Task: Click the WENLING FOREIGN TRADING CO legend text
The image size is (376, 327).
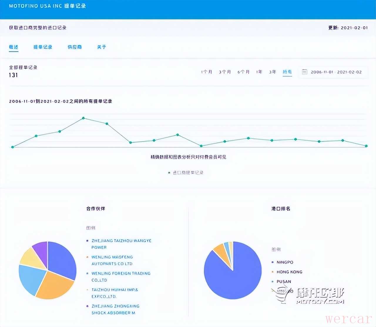Action: click(121, 277)
